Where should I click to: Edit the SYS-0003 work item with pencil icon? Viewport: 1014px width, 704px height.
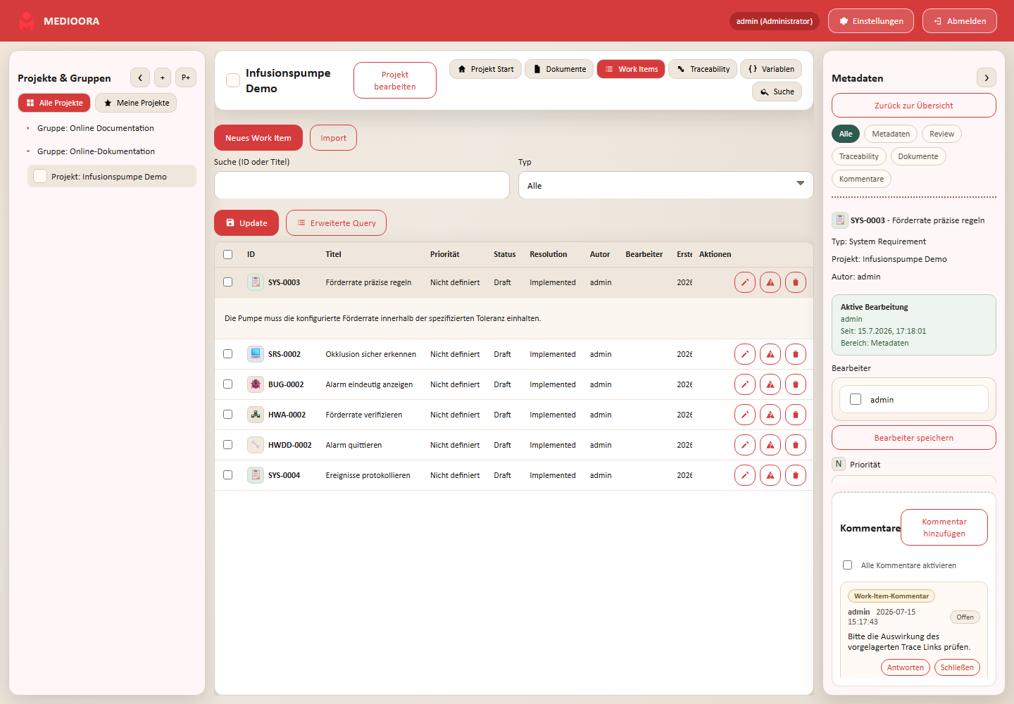tap(745, 282)
